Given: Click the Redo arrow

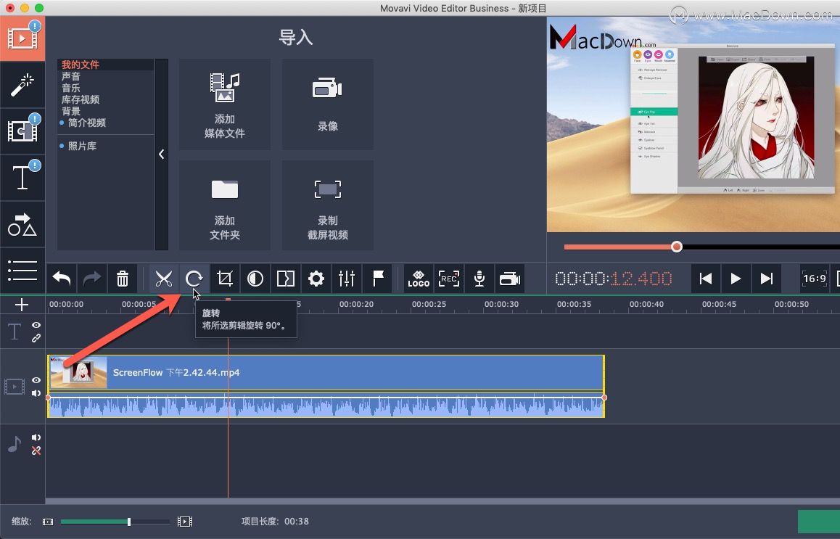Looking at the screenshot, I should pos(92,279).
